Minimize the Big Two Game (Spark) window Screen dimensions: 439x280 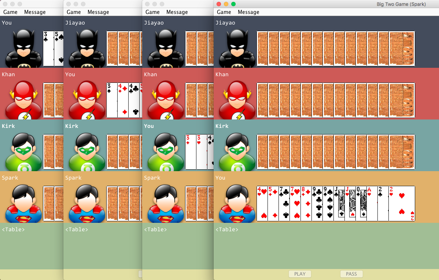tap(226, 4)
